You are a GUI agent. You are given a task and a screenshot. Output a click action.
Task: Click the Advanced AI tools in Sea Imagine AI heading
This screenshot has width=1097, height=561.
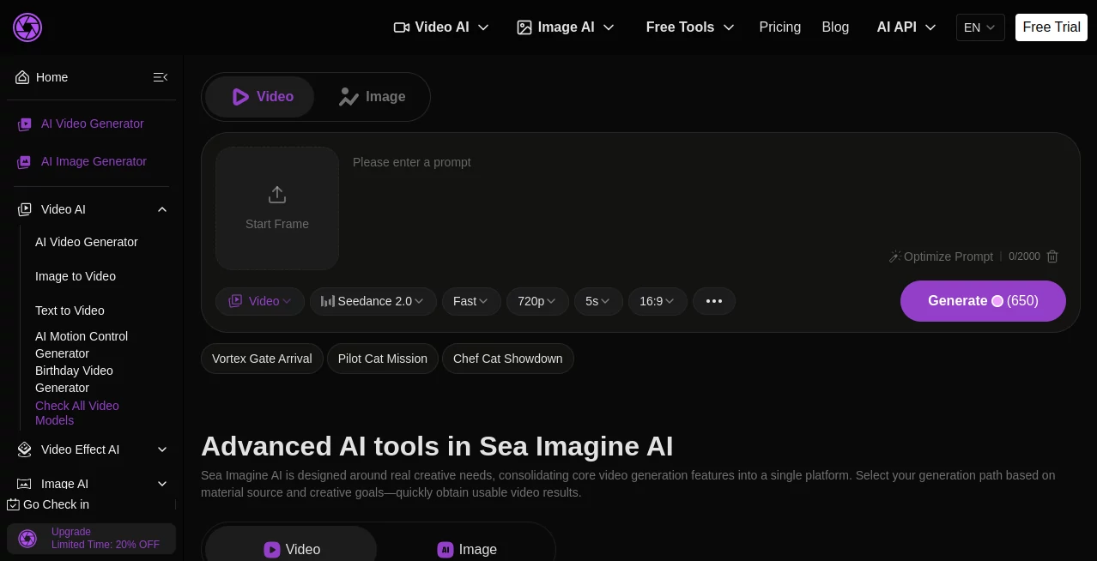tap(437, 446)
